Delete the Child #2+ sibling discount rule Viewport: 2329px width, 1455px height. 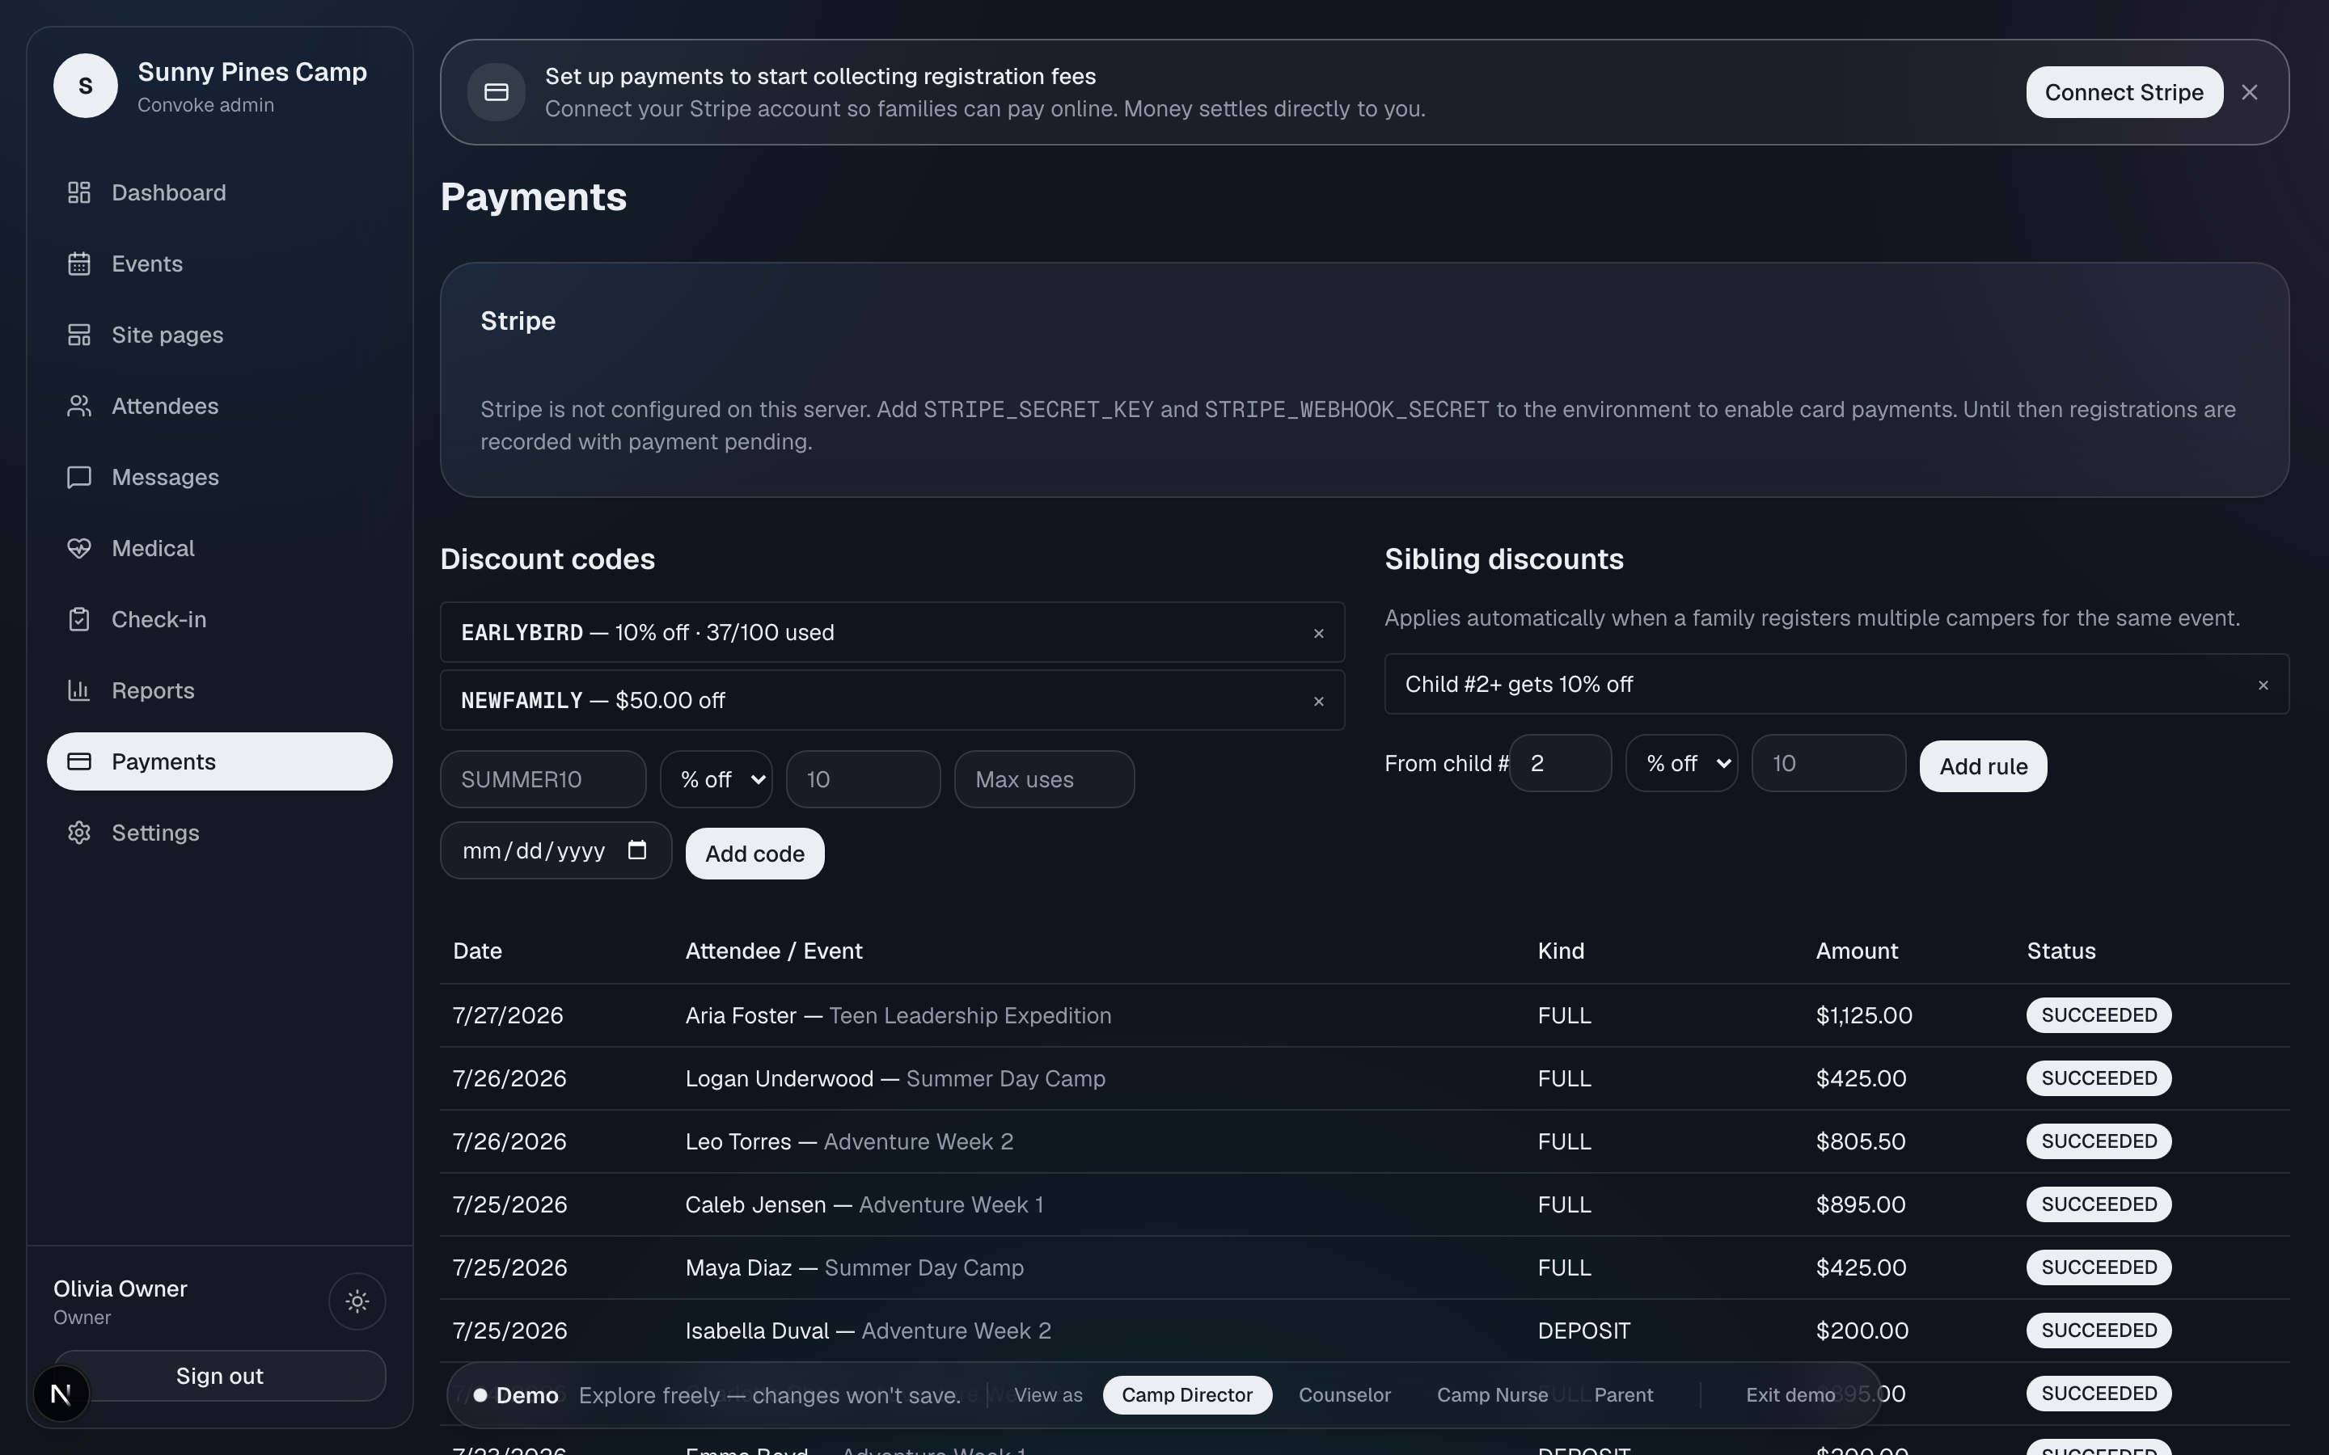coord(2263,685)
